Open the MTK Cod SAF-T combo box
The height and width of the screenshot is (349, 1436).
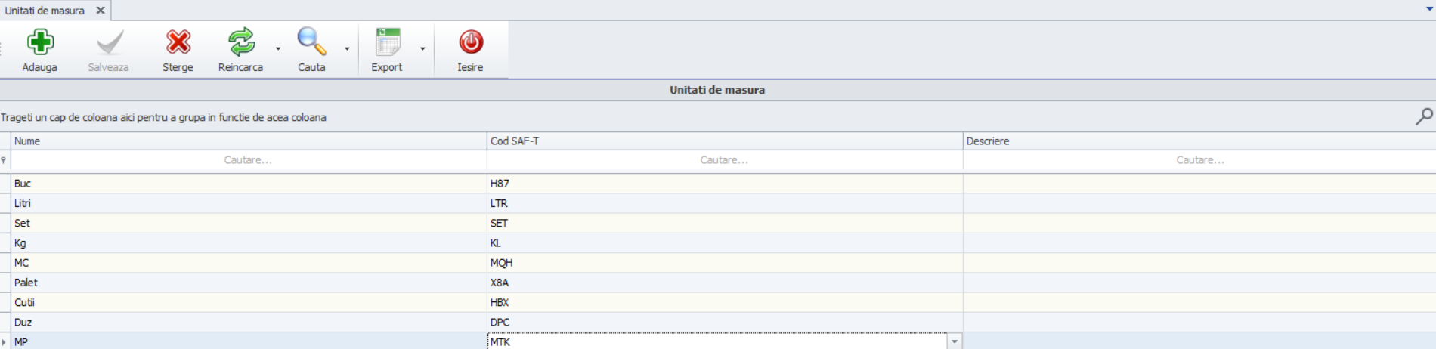955,342
